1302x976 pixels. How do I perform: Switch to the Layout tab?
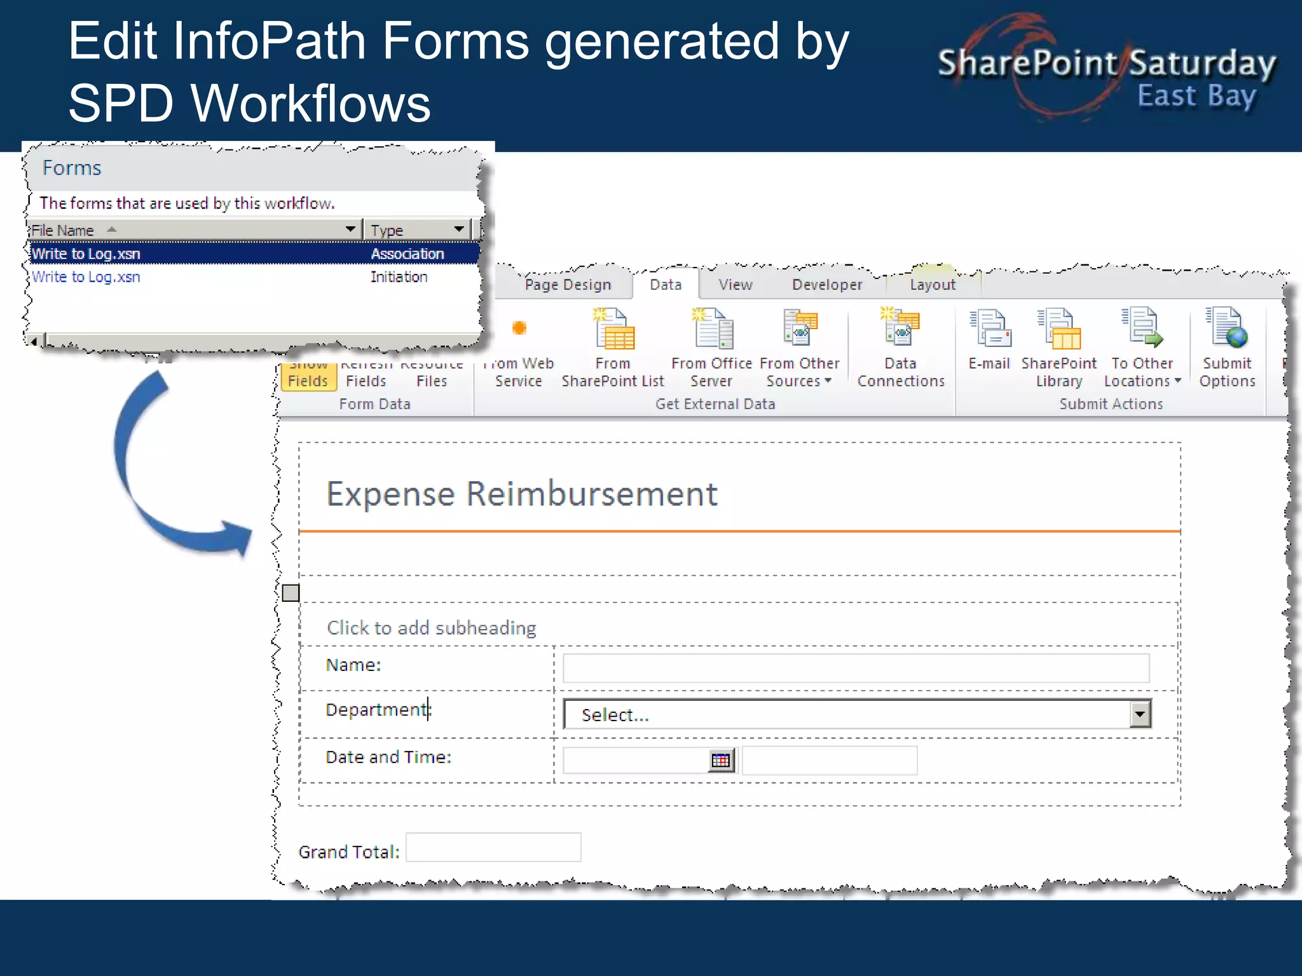pos(933,285)
